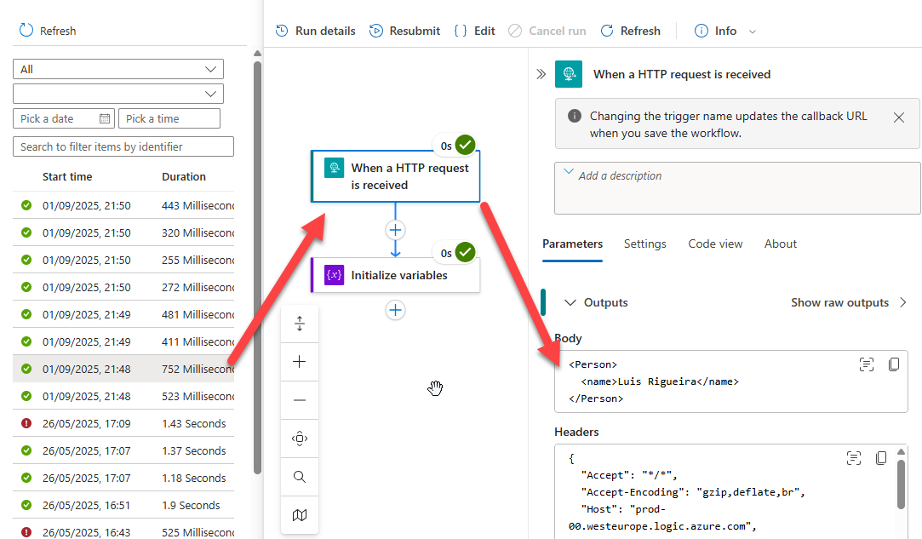Switch to the Code view tab
This screenshot has width=922, height=539.
(x=715, y=244)
